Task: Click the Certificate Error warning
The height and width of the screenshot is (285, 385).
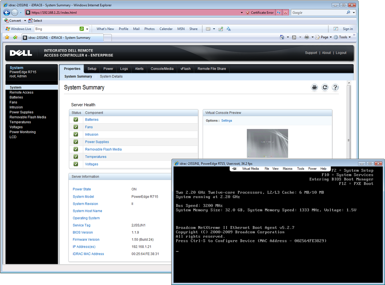Action: [x=260, y=13]
